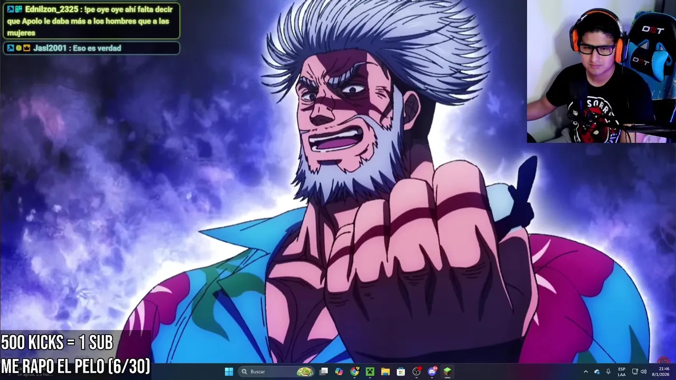The height and width of the screenshot is (380, 676).
Task: Open the volume control tray icon
Action: [x=644, y=372]
